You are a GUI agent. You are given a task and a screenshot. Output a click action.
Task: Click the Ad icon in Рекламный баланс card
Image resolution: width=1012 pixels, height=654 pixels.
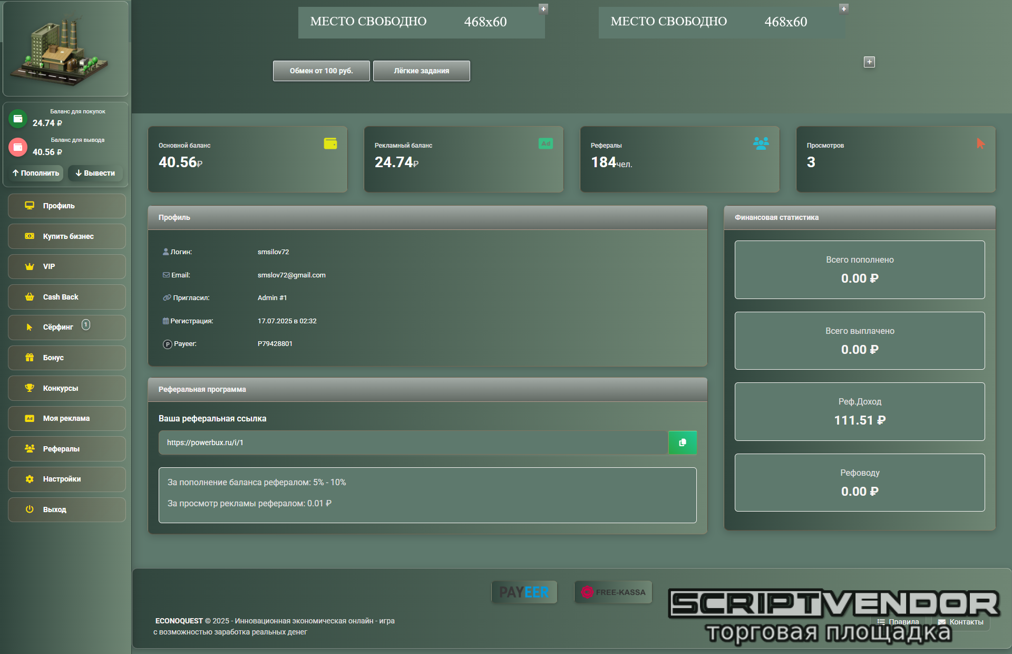click(x=546, y=143)
